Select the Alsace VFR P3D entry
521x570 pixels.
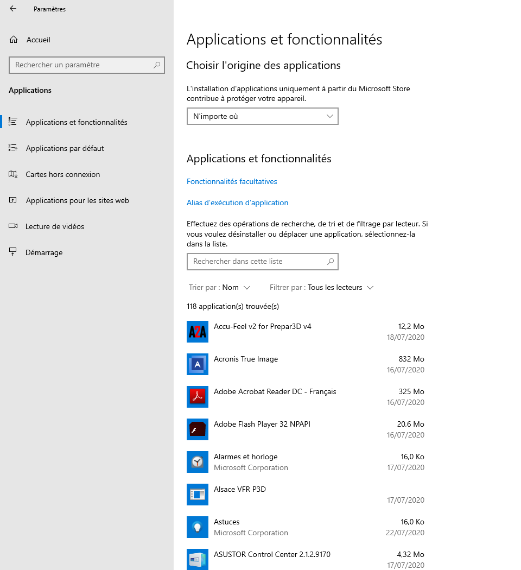[x=305, y=495]
